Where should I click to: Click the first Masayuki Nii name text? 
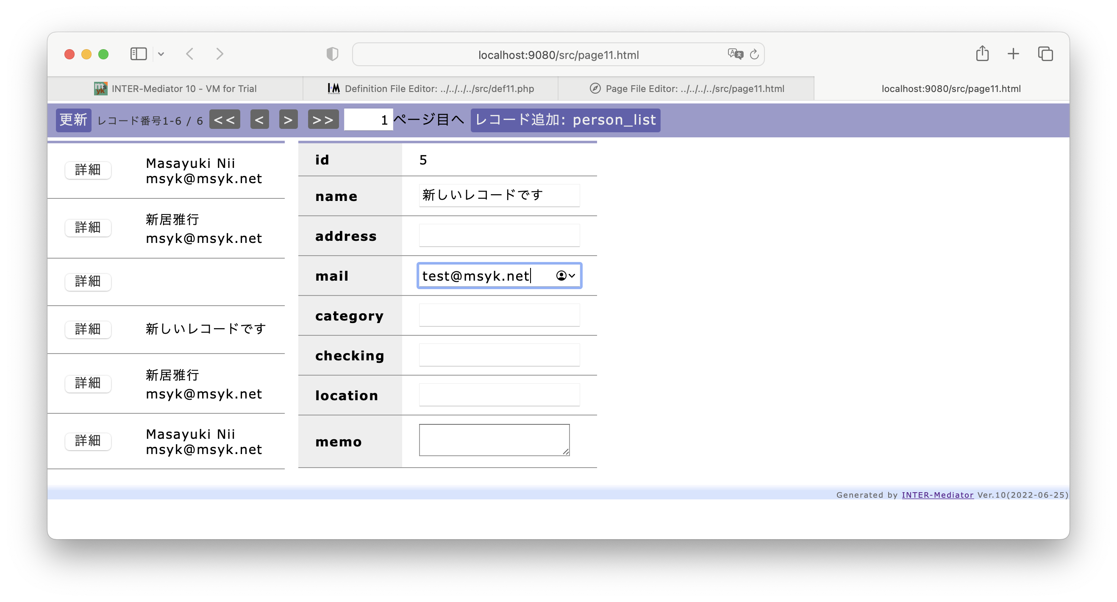tap(190, 163)
